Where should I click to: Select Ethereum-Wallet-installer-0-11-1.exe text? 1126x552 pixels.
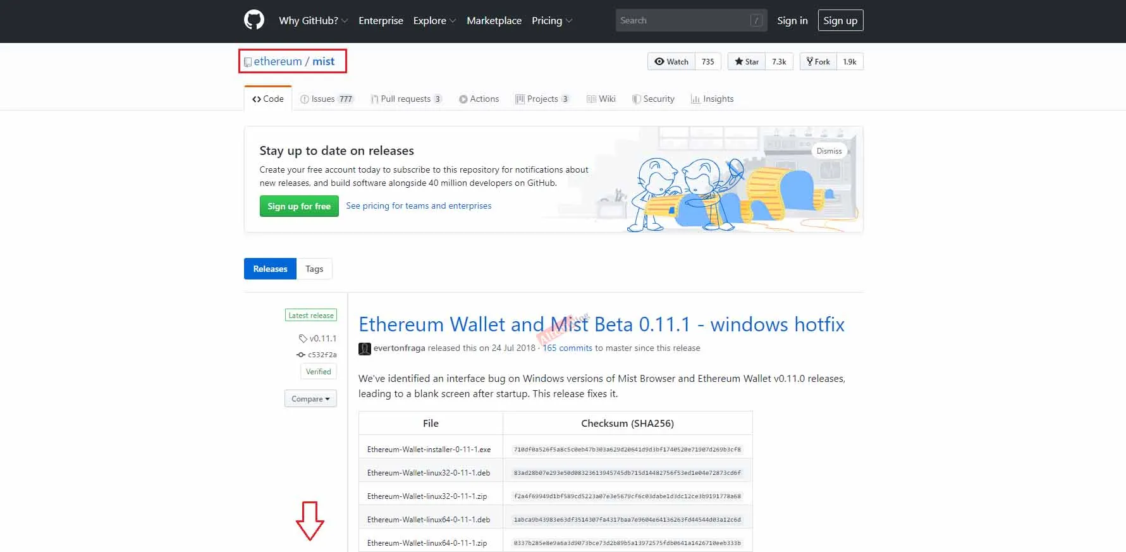[429, 449]
